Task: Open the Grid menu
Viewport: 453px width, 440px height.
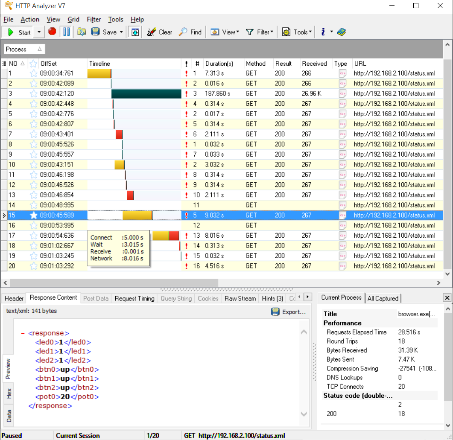Action: pos(73,19)
